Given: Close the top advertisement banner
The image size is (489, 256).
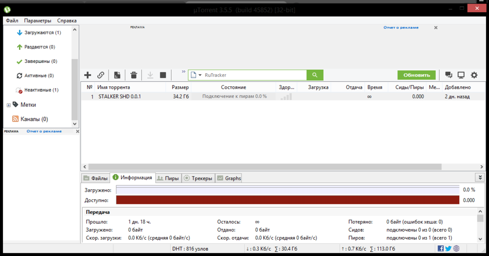Looking at the screenshot, I should [436, 28].
